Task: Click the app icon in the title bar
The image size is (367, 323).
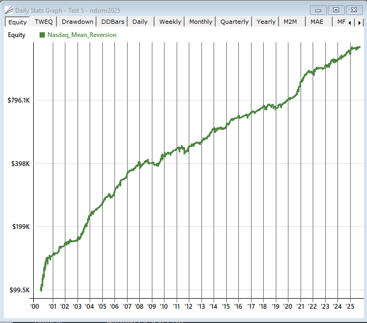Action: click(x=9, y=10)
